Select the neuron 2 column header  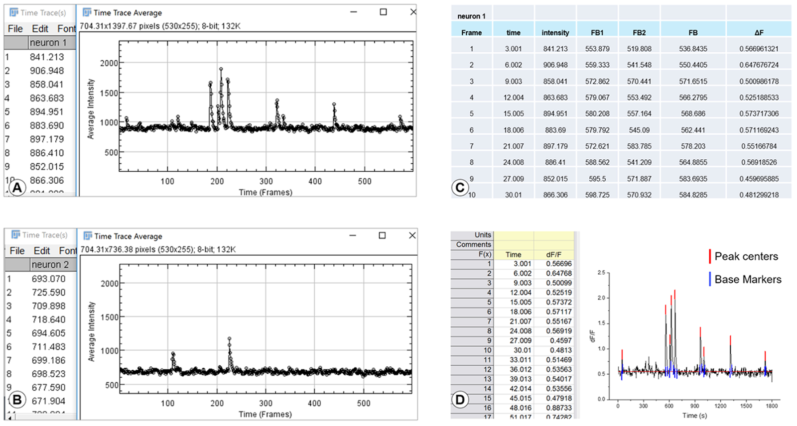click(49, 265)
